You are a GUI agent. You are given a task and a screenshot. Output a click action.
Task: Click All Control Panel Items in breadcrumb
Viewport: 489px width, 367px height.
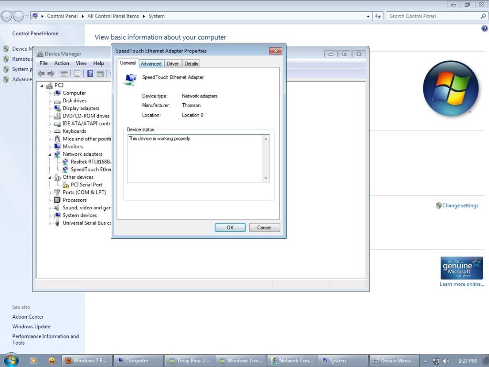[113, 16]
